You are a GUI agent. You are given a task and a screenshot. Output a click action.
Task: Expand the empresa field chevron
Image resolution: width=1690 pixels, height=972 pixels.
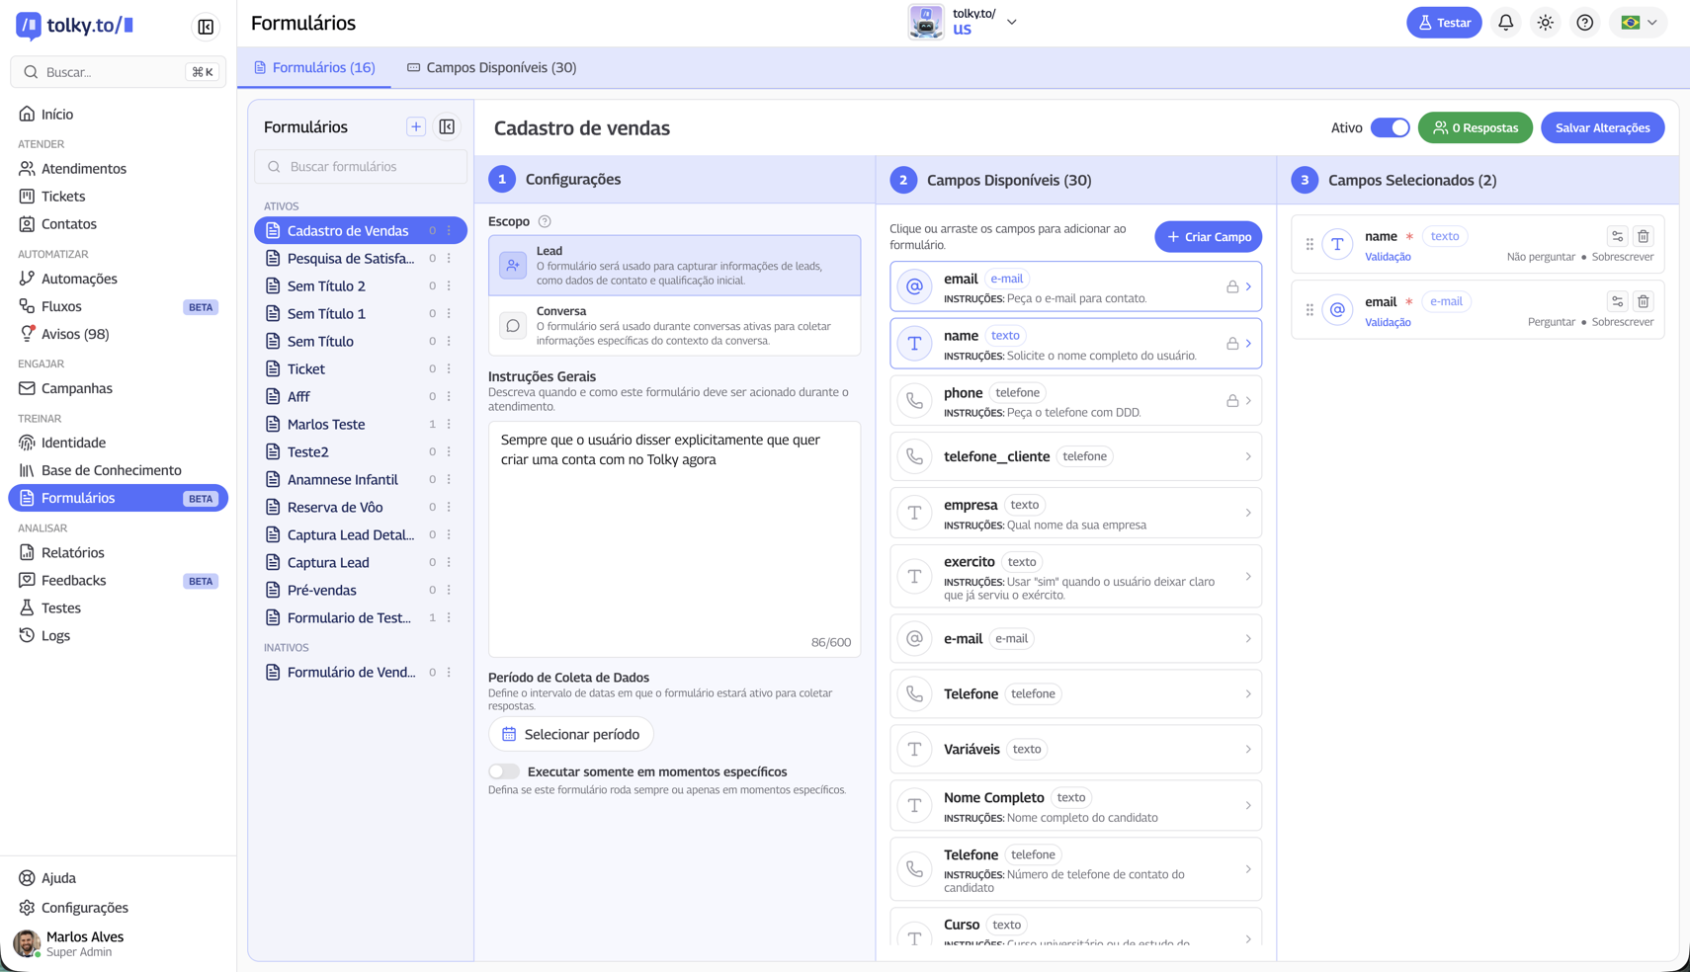1247,513
